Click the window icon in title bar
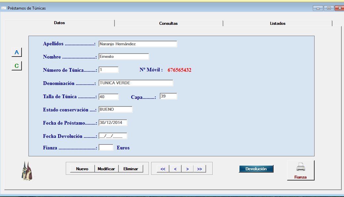Screen dimensions: 344x197 pos(4,8)
